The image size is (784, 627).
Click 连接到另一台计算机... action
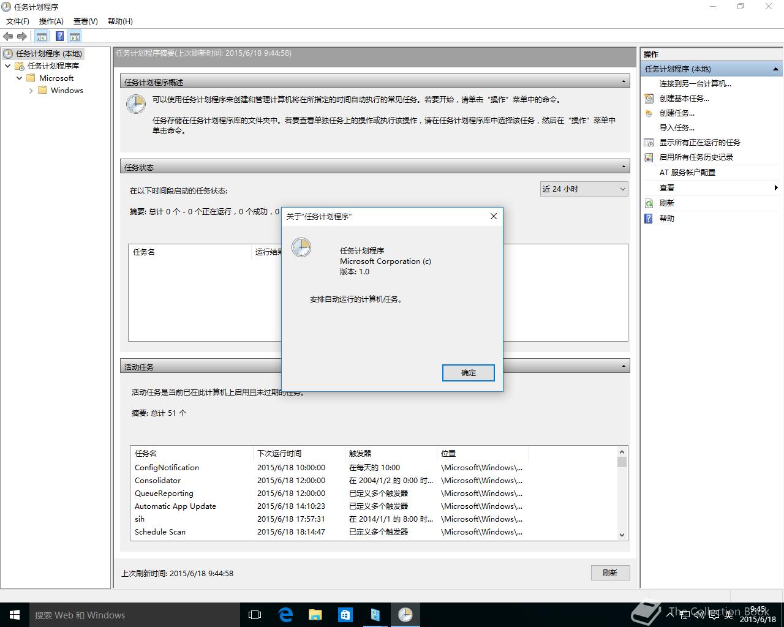click(x=695, y=83)
